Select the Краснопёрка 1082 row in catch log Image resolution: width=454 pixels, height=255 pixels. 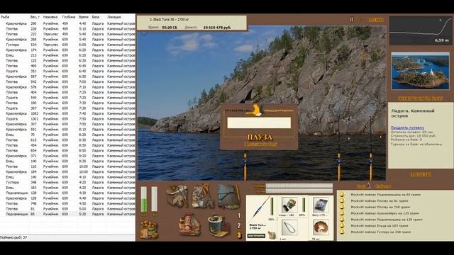(68, 113)
